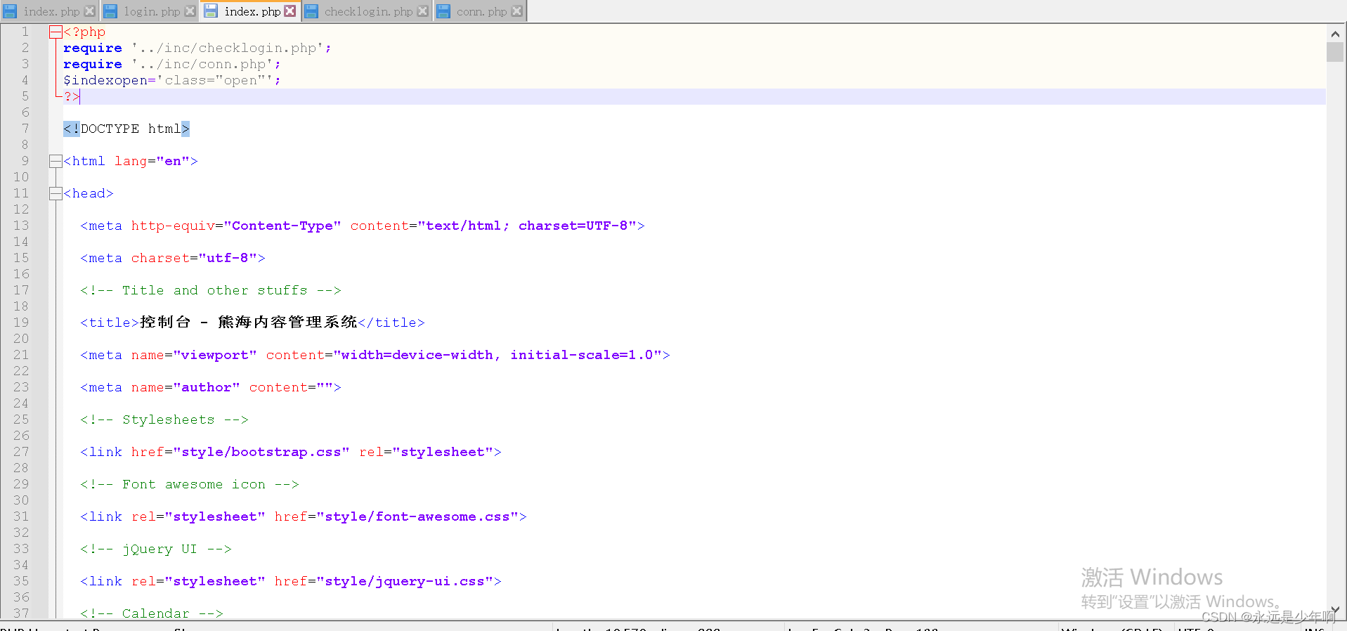Collapse the <head> fold marker

click(56, 193)
